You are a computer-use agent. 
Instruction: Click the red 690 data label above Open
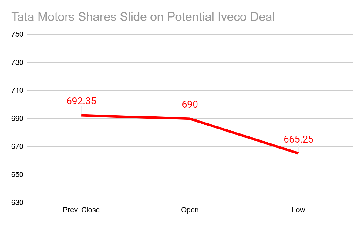tap(190, 105)
